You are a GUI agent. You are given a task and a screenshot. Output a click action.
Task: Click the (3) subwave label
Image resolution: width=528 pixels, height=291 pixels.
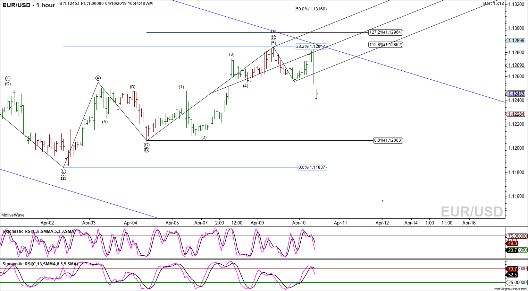coord(232,54)
